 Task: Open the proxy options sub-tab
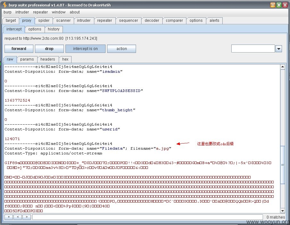pyautogui.click(x=35, y=29)
